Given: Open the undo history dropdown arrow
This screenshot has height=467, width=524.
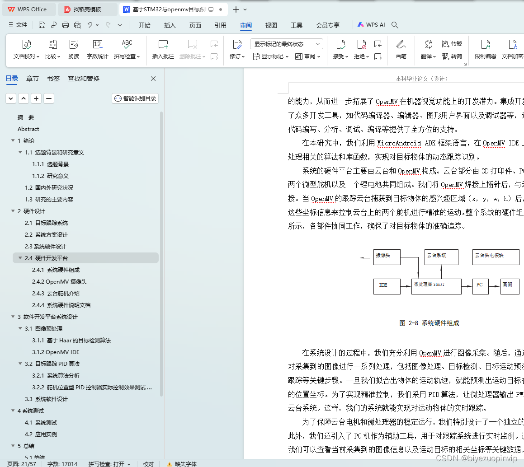Looking at the screenshot, I should pos(97,25).
